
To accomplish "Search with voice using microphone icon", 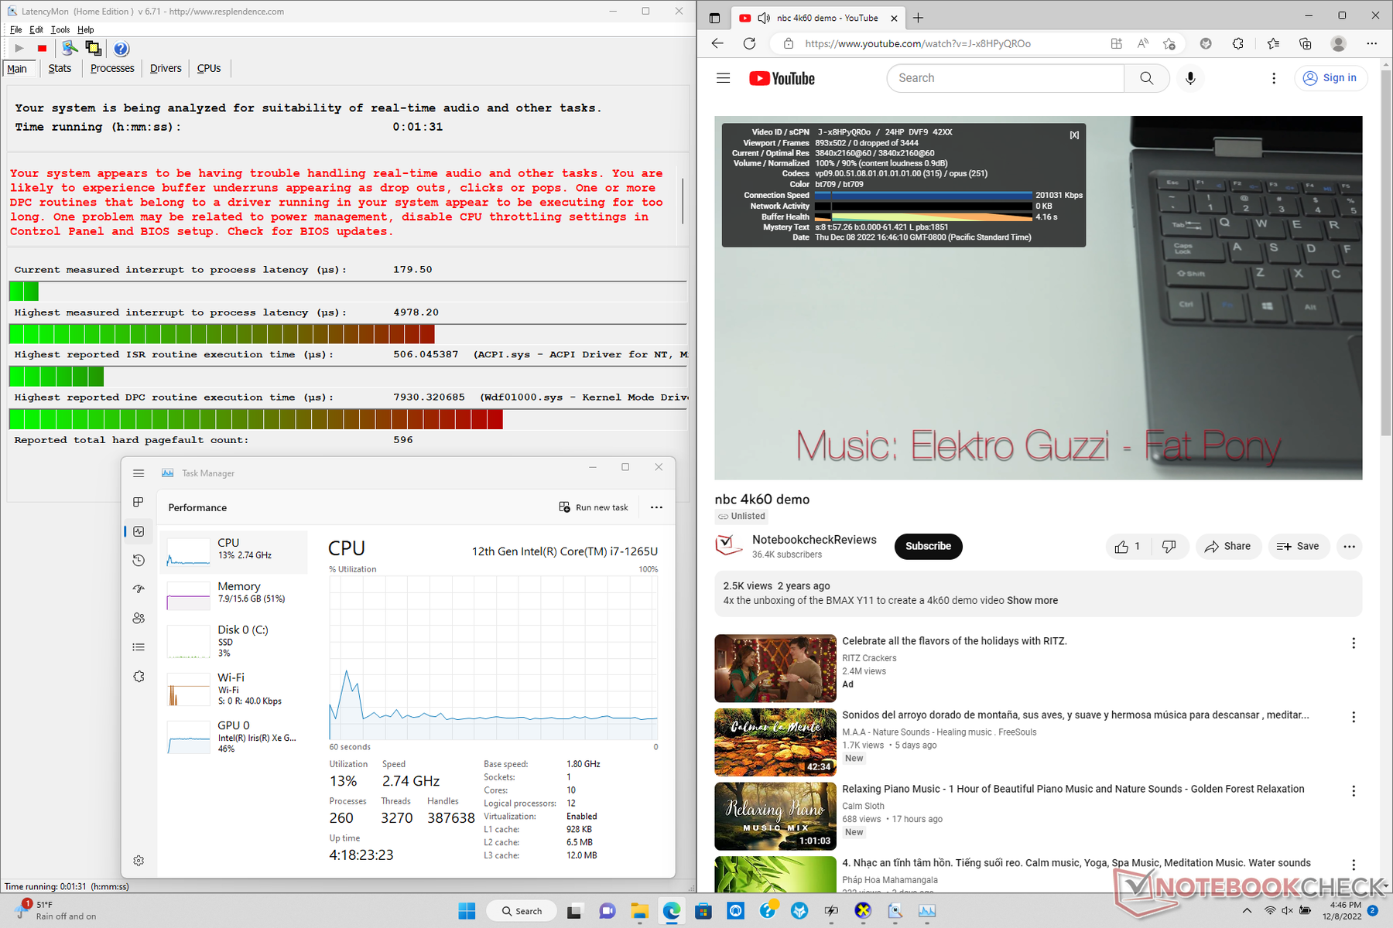I will 1190,78.
